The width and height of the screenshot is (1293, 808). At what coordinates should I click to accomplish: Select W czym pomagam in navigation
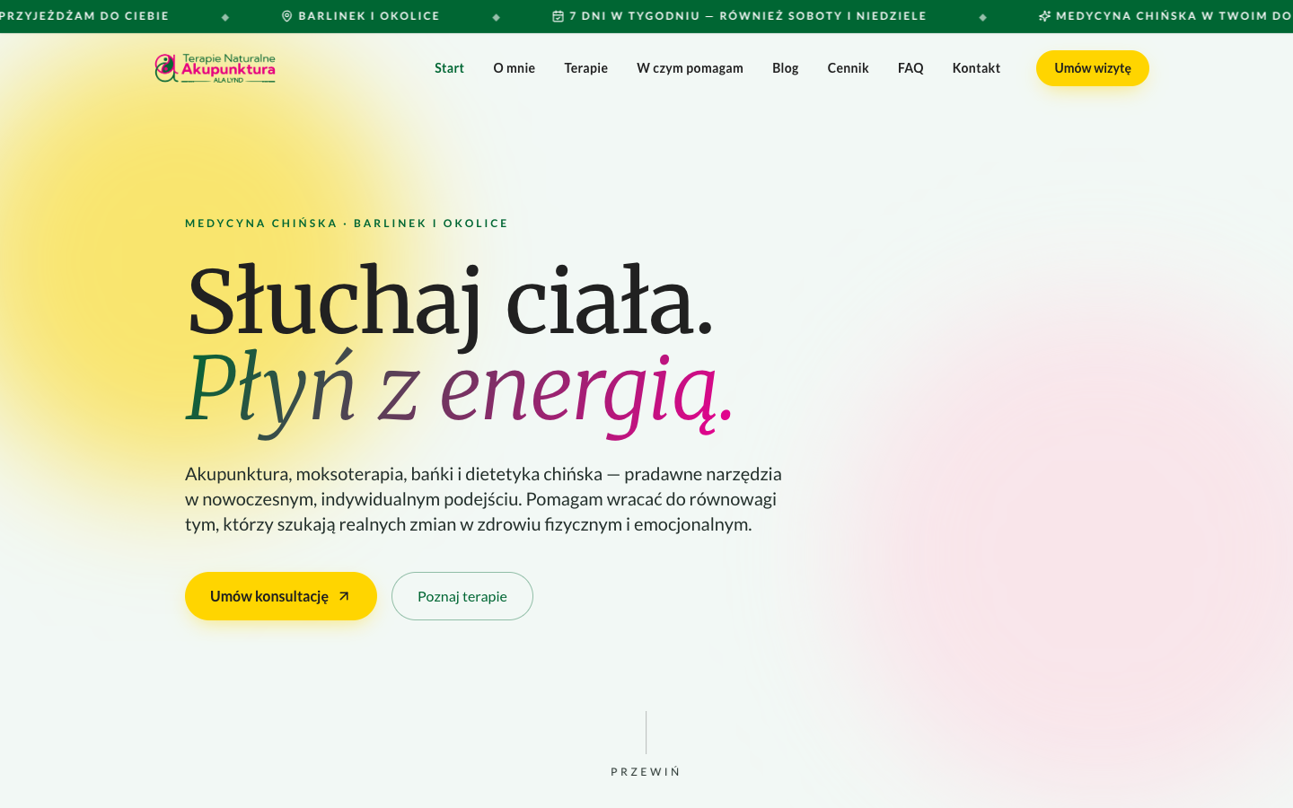690,68
